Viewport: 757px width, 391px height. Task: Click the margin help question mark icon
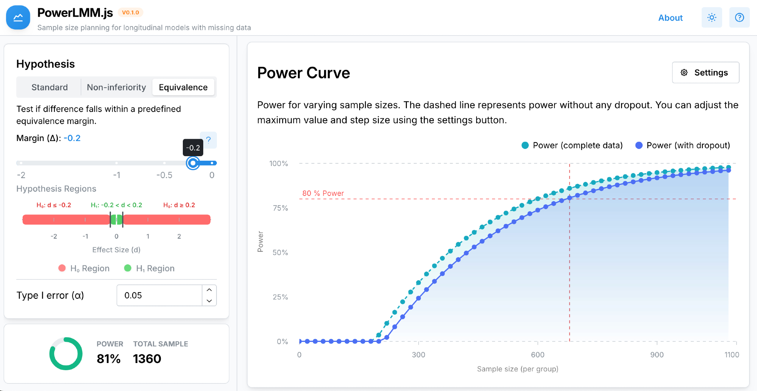[x=209, y=140]
